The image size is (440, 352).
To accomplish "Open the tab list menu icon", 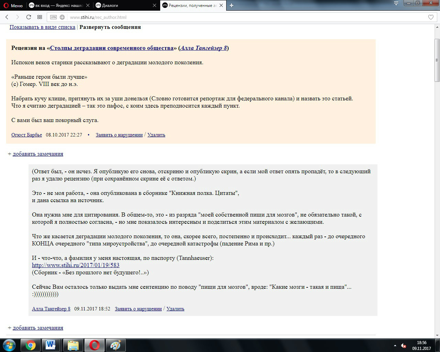I will [x=396, y=3].
